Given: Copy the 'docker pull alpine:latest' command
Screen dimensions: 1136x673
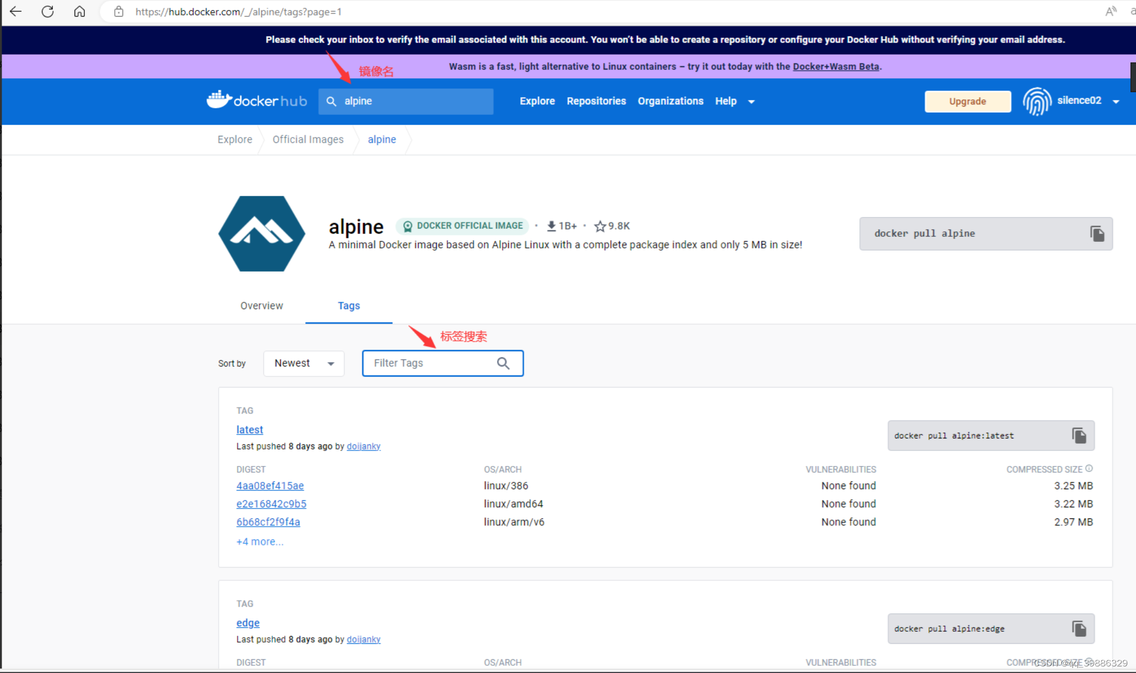Looking at the screenshot, I should pyautogui.click(x=1079, y=436).
